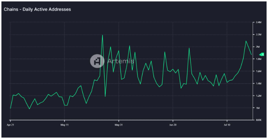Click the 1M y-axis label
268x139 pixels.
(258, 108)
